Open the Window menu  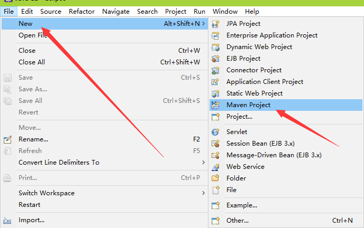225,11
